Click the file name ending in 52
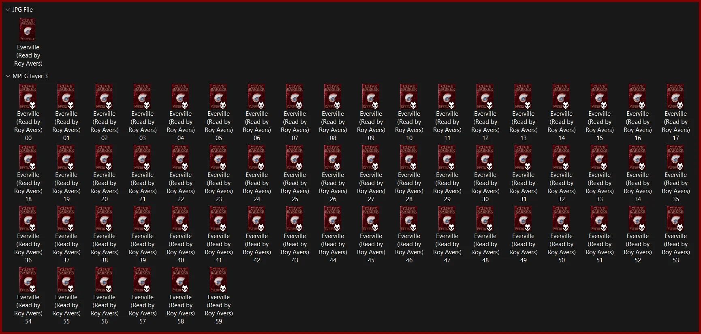Viewport: 701px width, 334px height. coord(637,248)
